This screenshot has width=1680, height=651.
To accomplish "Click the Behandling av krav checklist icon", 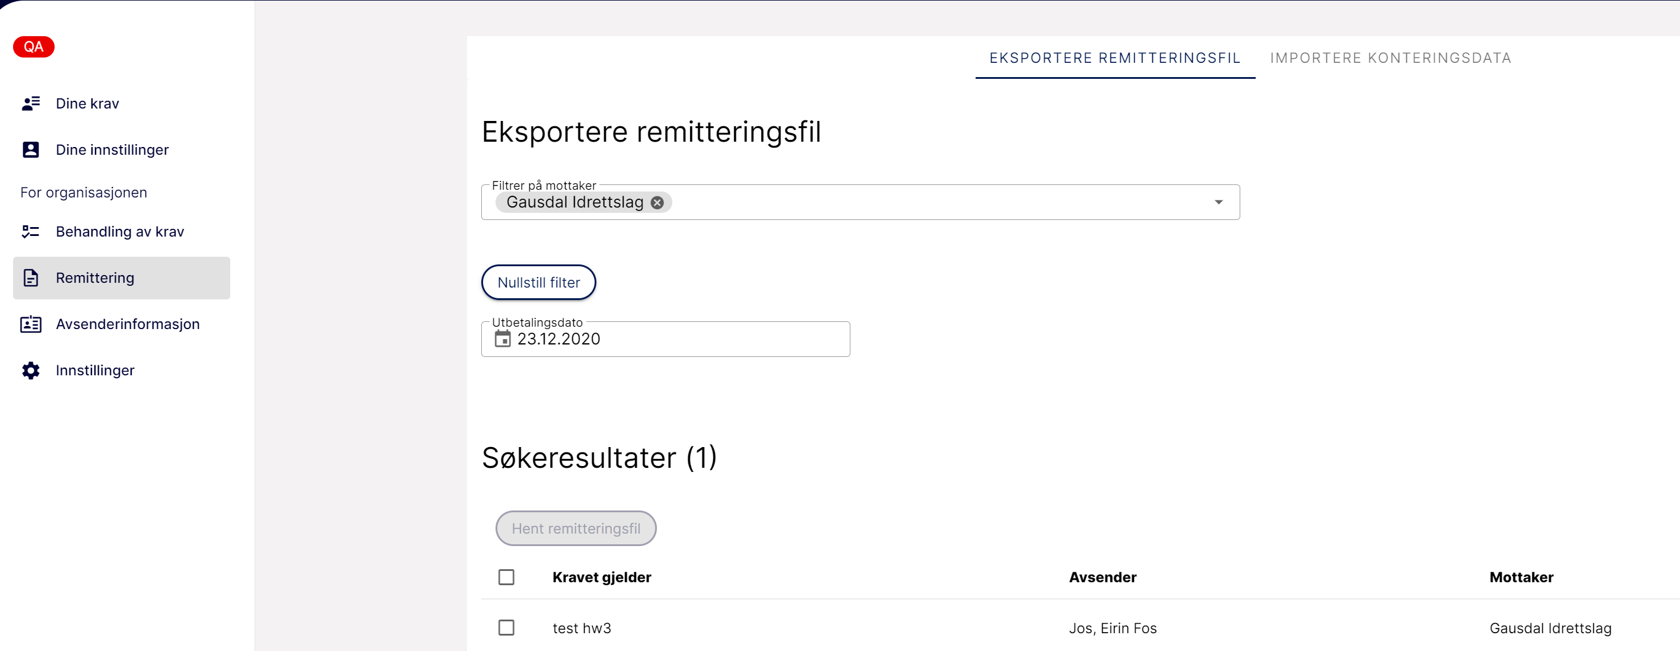I will click(31, 231).
